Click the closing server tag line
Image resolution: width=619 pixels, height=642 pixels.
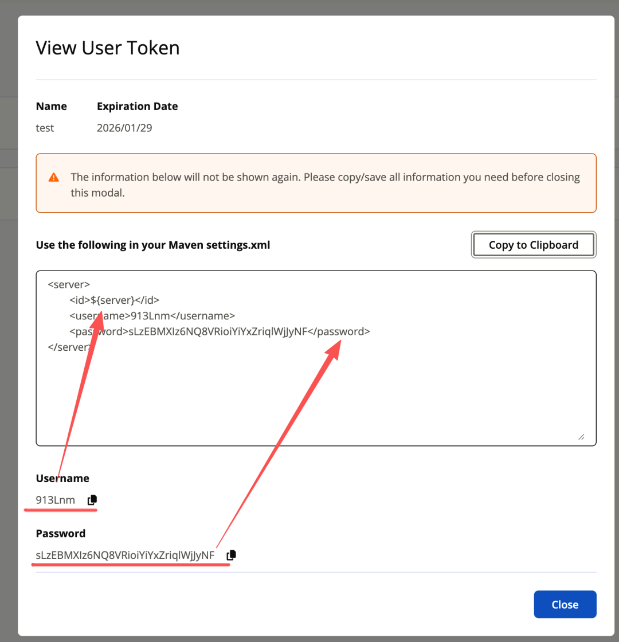[x=69, y=347]
